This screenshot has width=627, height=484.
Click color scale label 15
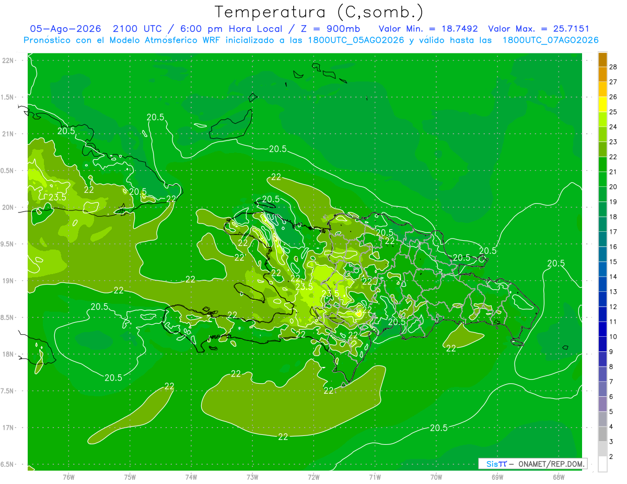tap(613, 262)
